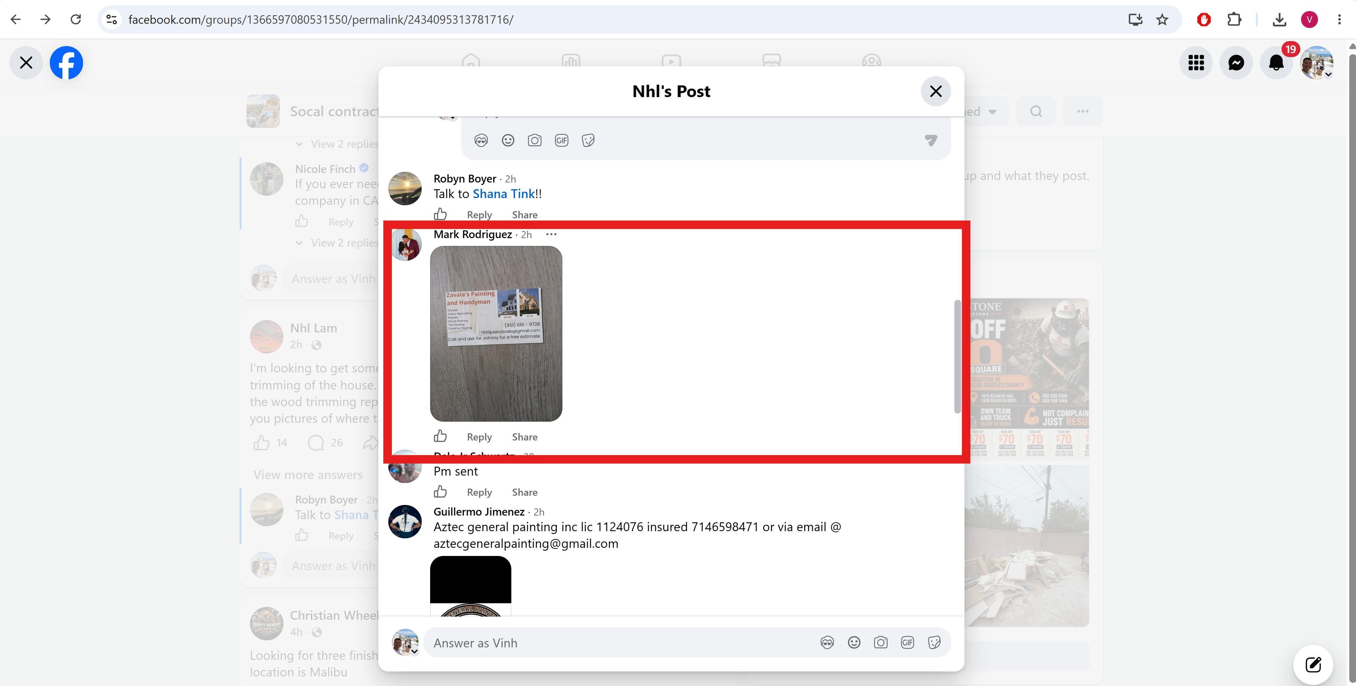Attach a photo in the upper reply box

(534, 140)
